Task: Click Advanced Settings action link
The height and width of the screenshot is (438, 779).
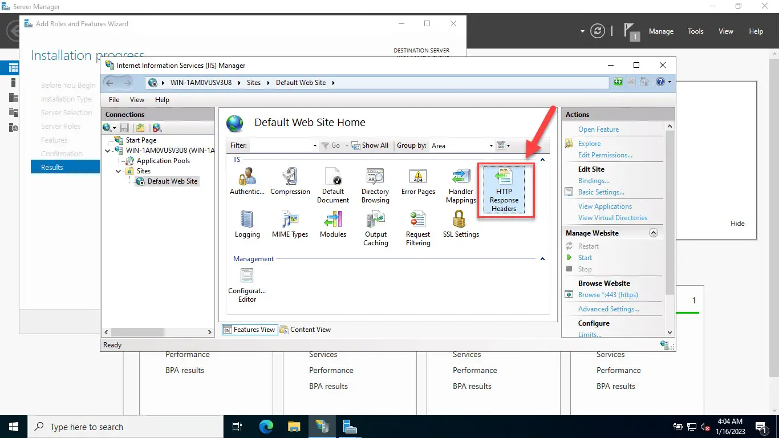Action: (608, 309)
